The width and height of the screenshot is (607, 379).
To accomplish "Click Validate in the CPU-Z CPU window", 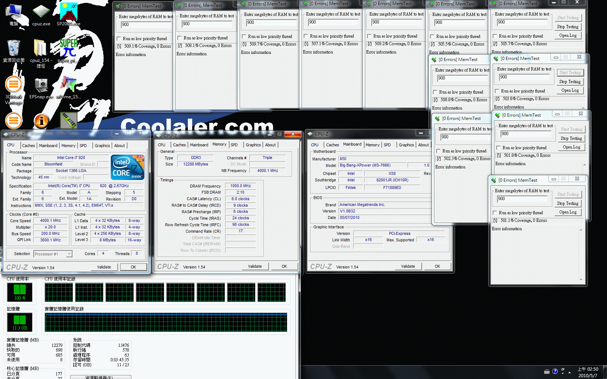I will [104, 267].
